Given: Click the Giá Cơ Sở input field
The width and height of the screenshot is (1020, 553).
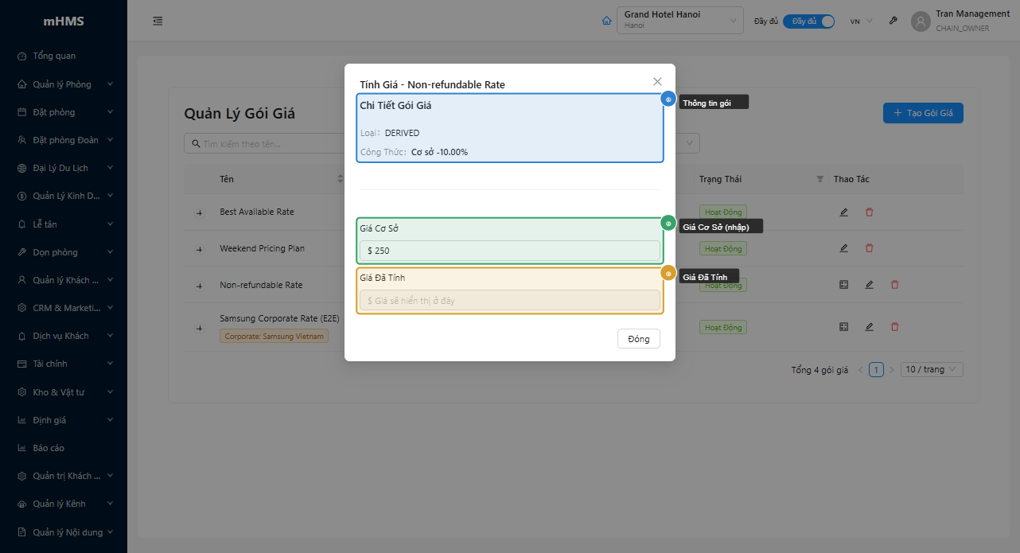Looking at the screenshot, I should point(509,251).
